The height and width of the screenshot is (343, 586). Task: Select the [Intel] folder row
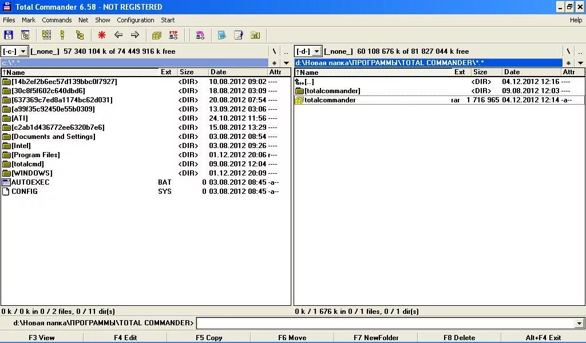(146, 146)
